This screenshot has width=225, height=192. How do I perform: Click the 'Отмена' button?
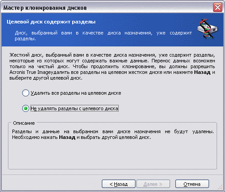pos(192,184)
